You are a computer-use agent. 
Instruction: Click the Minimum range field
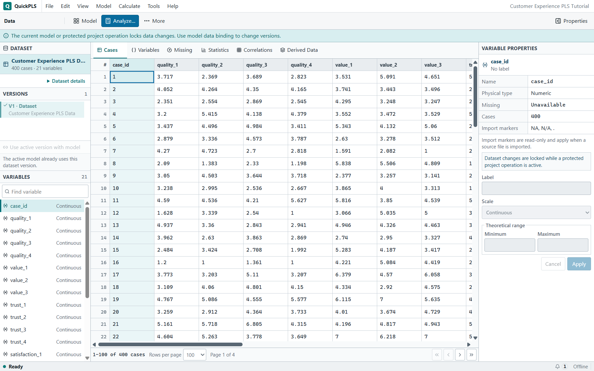pos(510,245)
